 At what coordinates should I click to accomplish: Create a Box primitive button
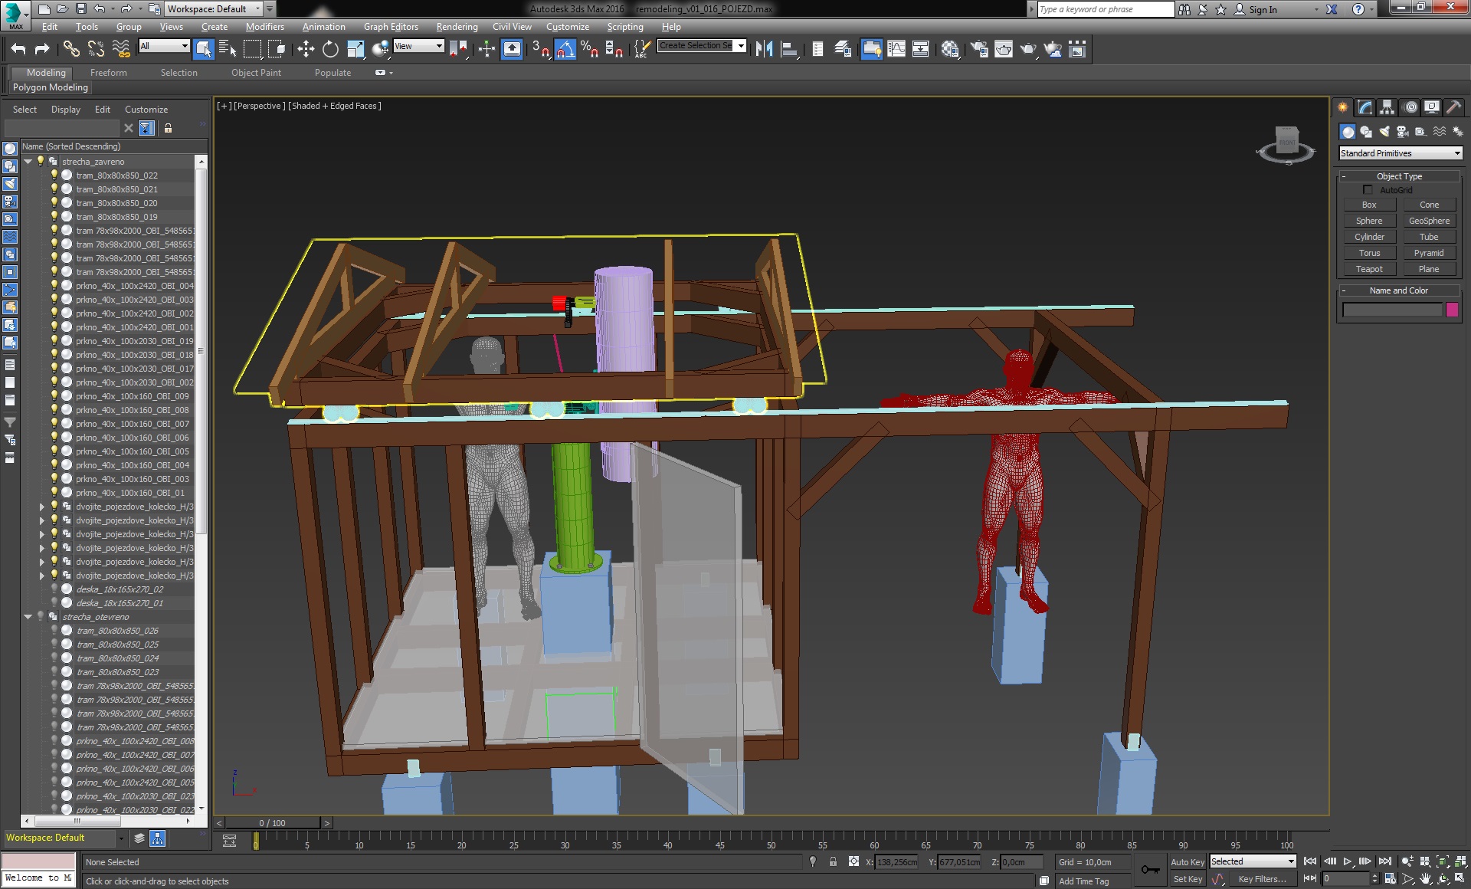[x=1369, y=205]
